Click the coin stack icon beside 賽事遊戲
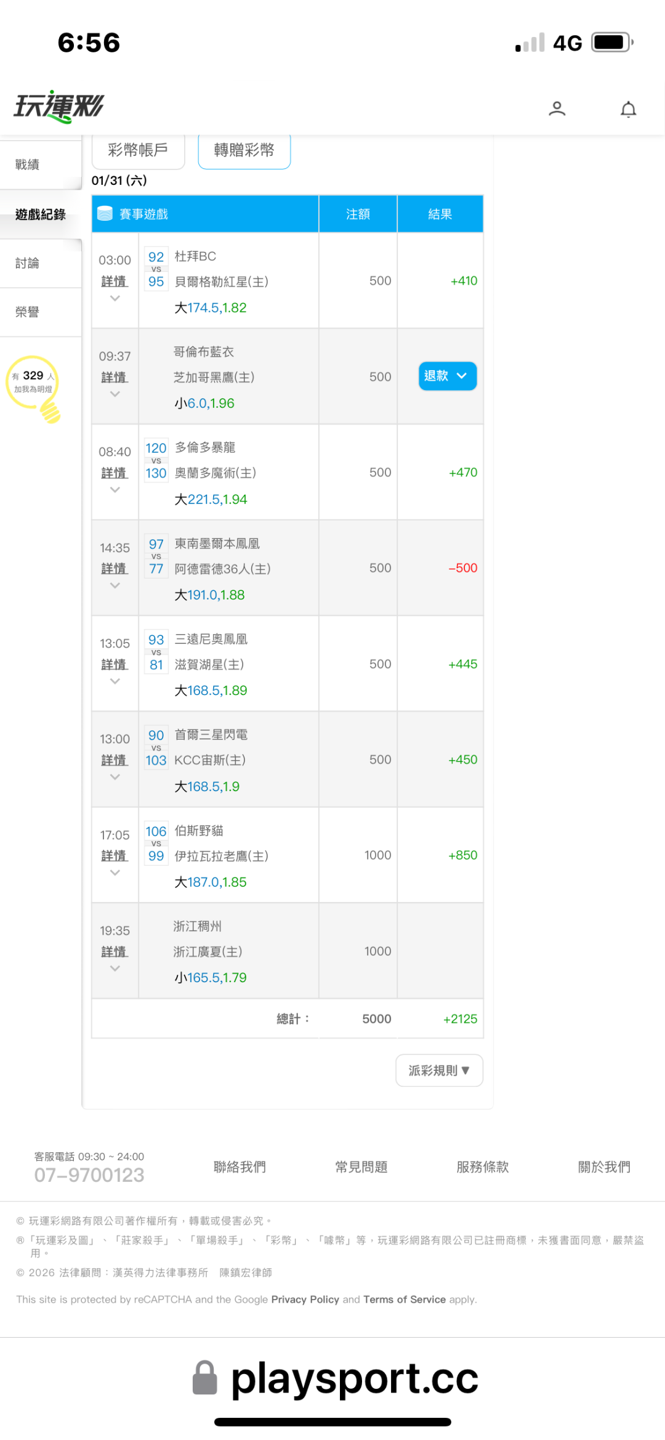Image resolution: width=665 pixels, height=1440 pixels. click(x=105, y=214)
